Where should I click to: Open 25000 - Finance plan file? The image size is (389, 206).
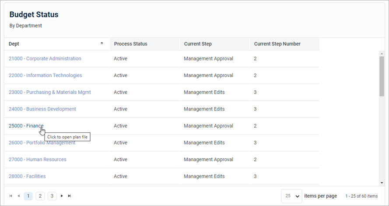26,126
